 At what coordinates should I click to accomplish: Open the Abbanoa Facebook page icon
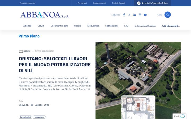[124, 15]
